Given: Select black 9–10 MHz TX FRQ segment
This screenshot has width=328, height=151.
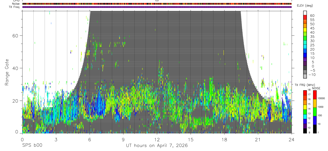Looking at the screenshot, I should (x=305, y=130).
